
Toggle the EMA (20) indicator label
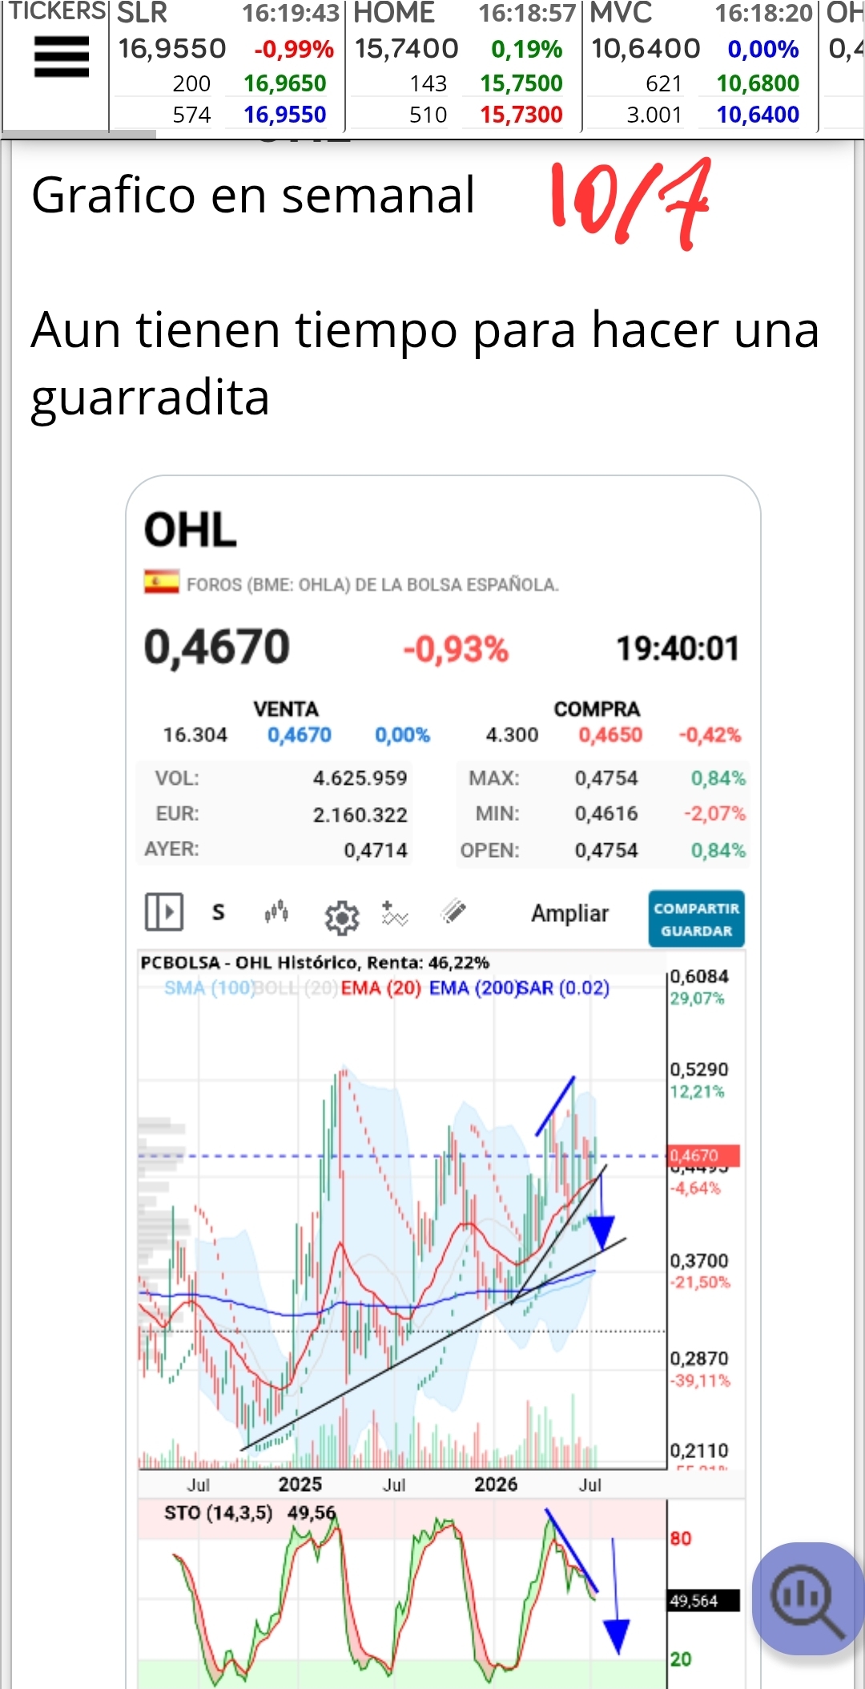381,988
